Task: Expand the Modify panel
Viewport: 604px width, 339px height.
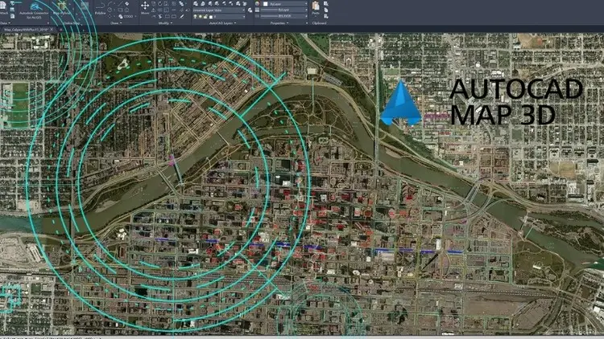Action: point(165,23)
